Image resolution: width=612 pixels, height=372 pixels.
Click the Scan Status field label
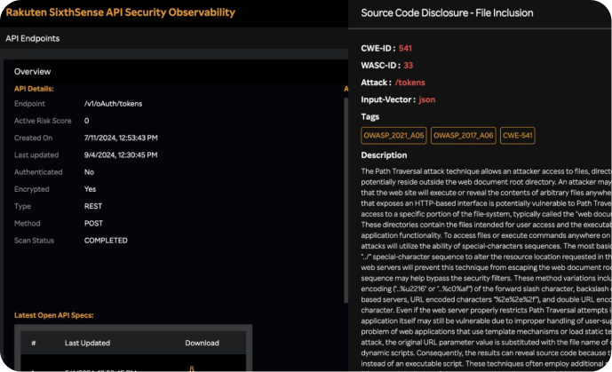pos(34,241)
